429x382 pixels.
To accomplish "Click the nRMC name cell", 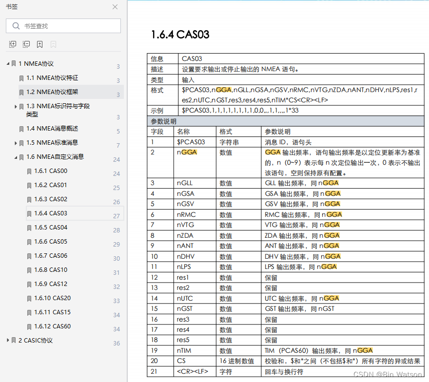I will (195, 215).
